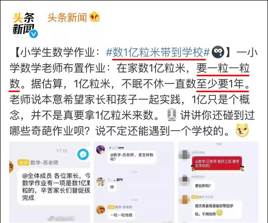268x223 pixels.
Task: Click the 一粒一粒地数 reply bubble
Action: pyautogui.click(x=121, y=215)
